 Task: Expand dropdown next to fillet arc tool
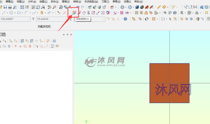30,13
